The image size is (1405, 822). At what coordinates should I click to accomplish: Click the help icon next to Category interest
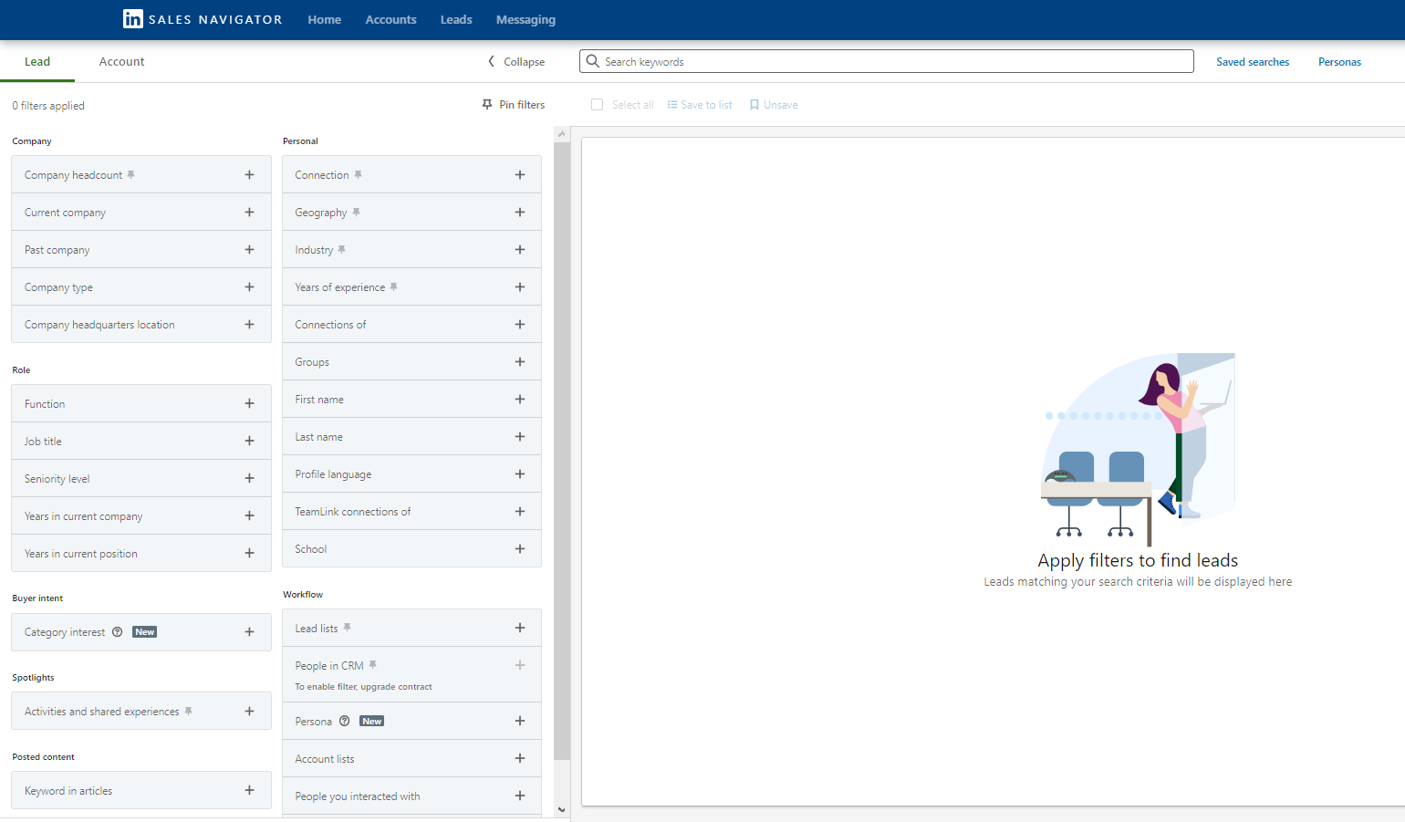tap(117, 631)
